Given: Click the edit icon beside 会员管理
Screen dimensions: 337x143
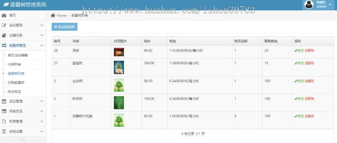Looking at the screenshot, I should click(4, 25).
